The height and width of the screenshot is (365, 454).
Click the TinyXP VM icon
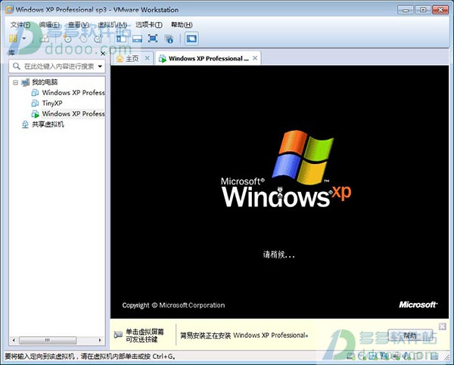(x=35, y=103)
